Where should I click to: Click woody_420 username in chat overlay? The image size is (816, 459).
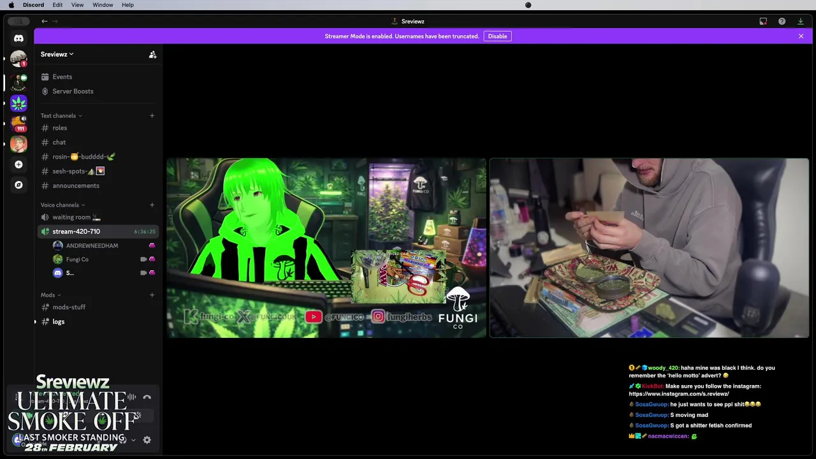point(664,368)
